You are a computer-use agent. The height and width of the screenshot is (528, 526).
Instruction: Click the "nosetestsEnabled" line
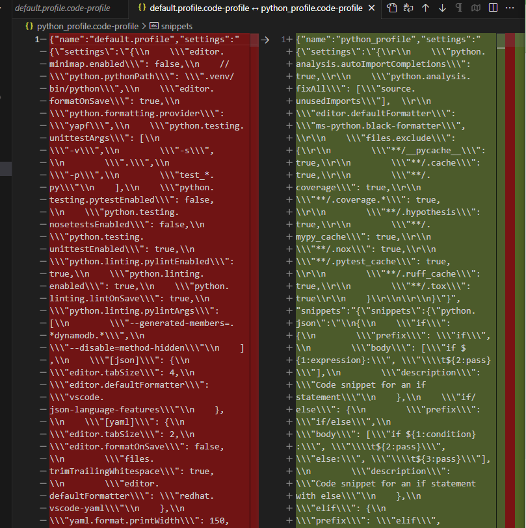click(127, 224)
